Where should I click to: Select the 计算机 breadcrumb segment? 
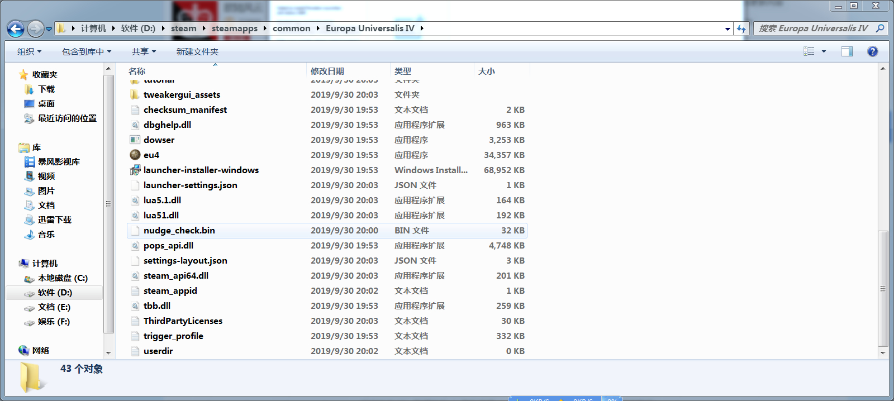point(93,28)
